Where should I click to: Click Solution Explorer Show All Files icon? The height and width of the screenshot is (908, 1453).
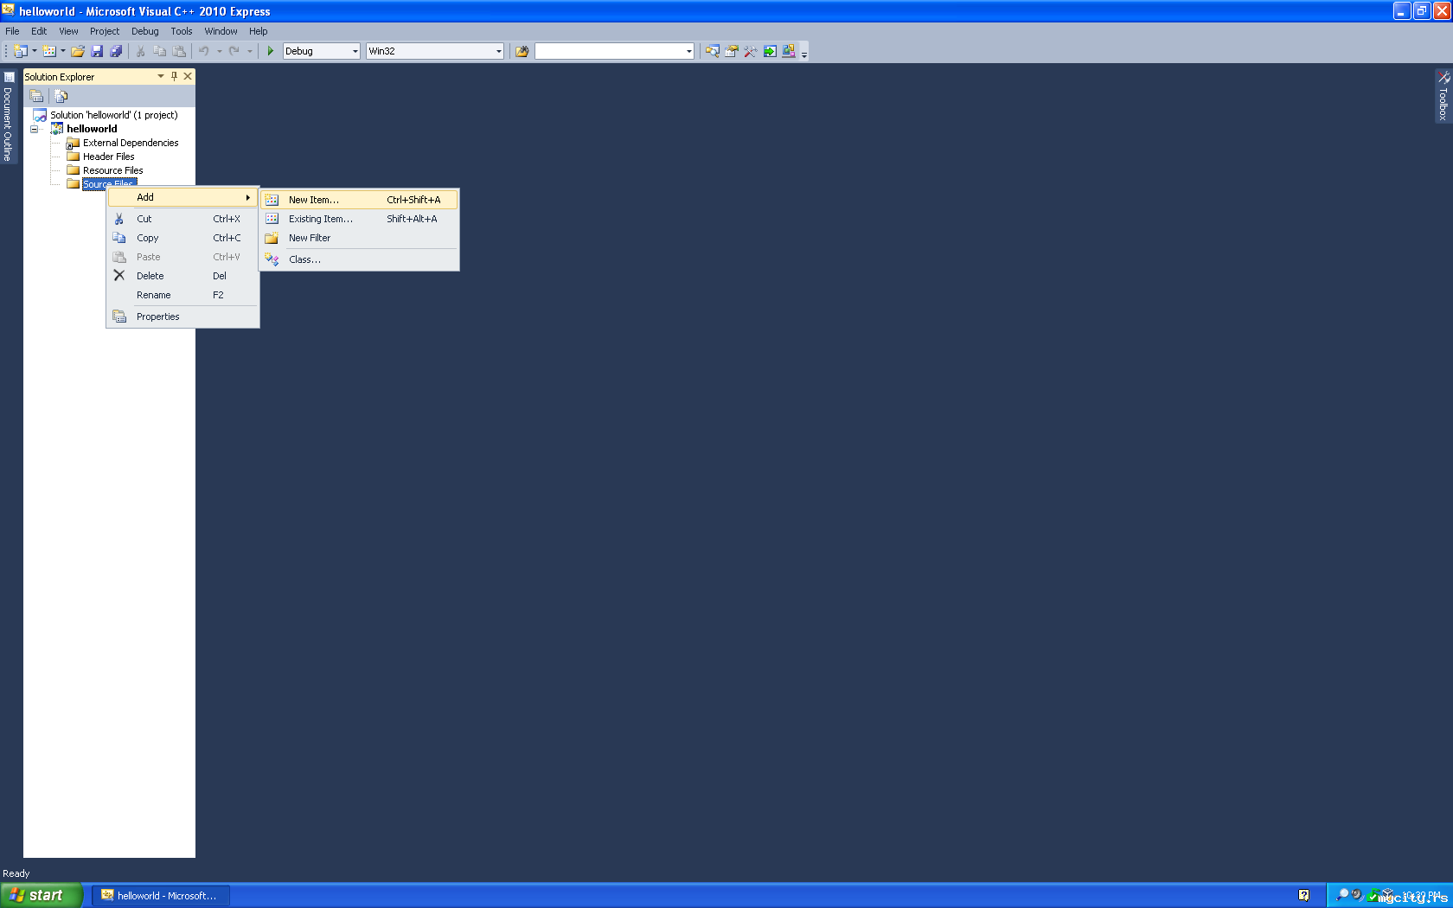point(61,96)
